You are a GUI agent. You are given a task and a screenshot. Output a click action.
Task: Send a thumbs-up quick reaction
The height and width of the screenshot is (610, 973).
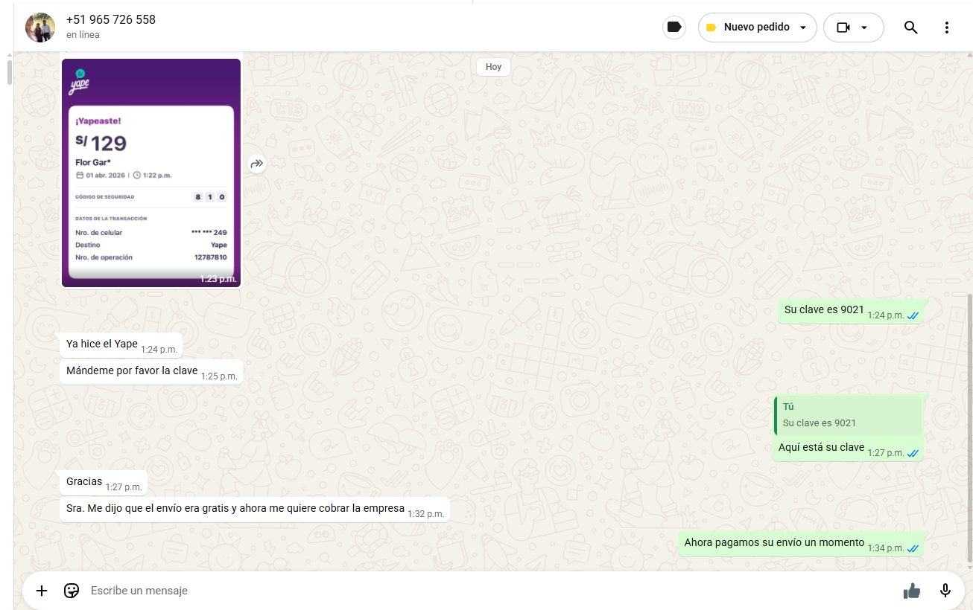pyautogui.click(x=911, y=591)
